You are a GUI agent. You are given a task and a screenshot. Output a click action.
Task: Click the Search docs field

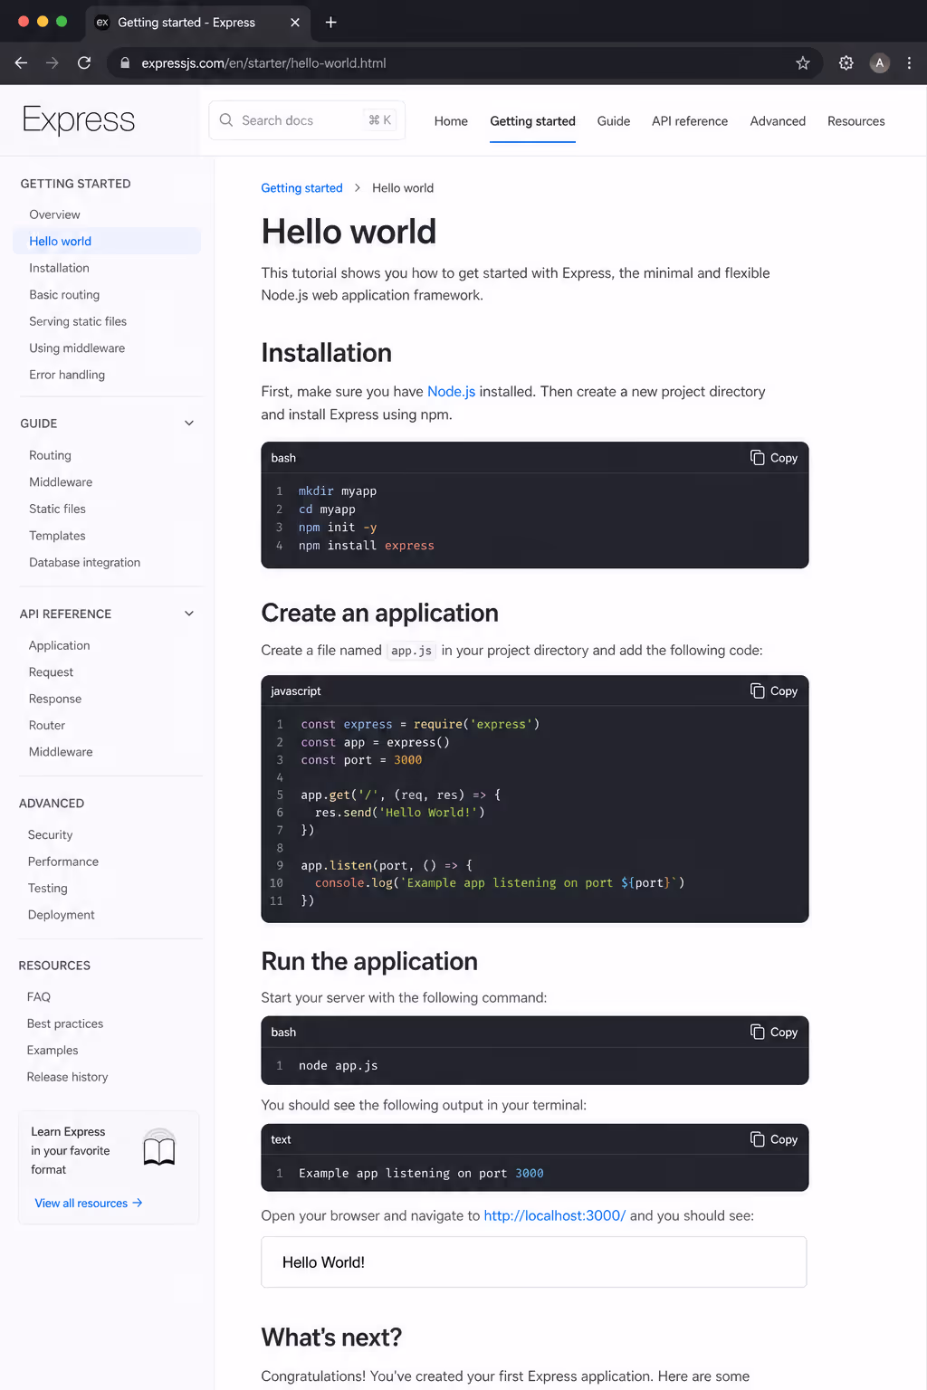click(307, 120)
